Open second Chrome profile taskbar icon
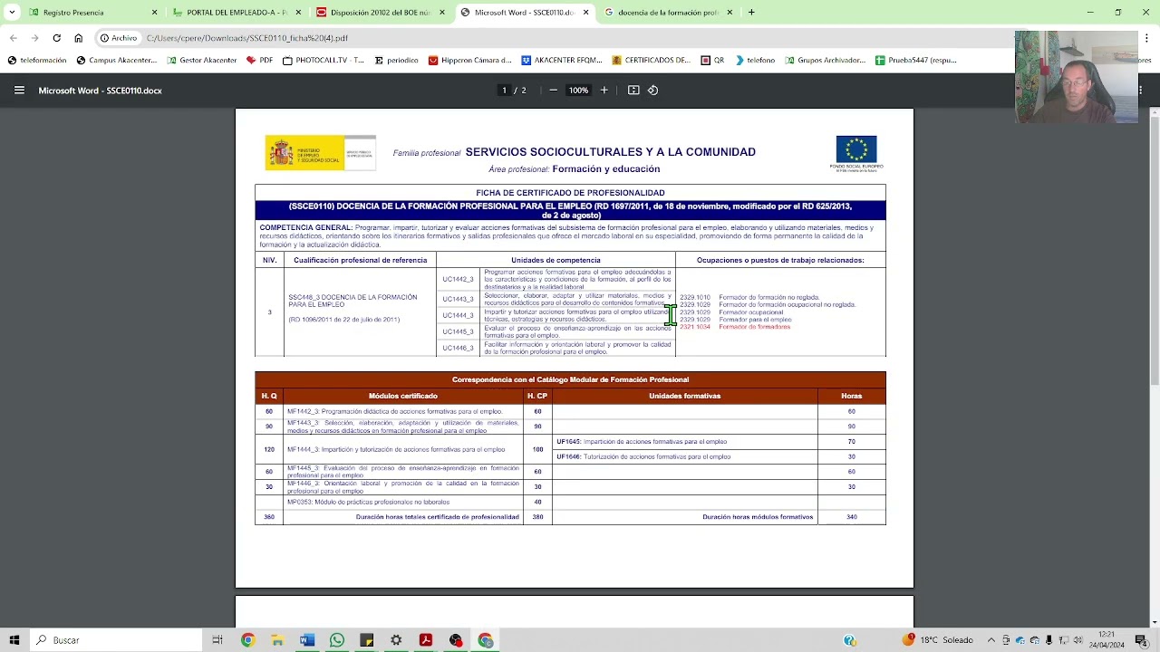Screen dimensions: 1160x652 click(x=486, y=640)
